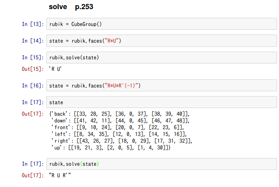Image resolution: width=279 pixels, height=187 pixels.
Task: Click the 'left' row of state output
Action: (119, 134)
